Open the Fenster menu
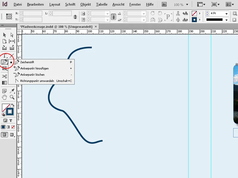238x178 pixels. [x=135, y=4]
